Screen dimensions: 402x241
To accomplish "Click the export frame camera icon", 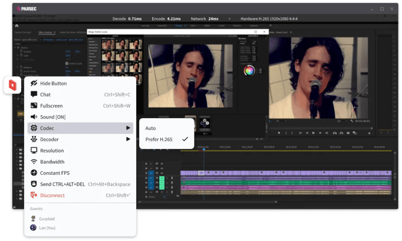I will pyautogui.click(x=348, y=133).
